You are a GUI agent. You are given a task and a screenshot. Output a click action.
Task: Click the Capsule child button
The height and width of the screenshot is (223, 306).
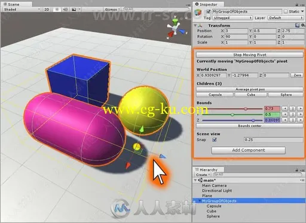(215, 95)
